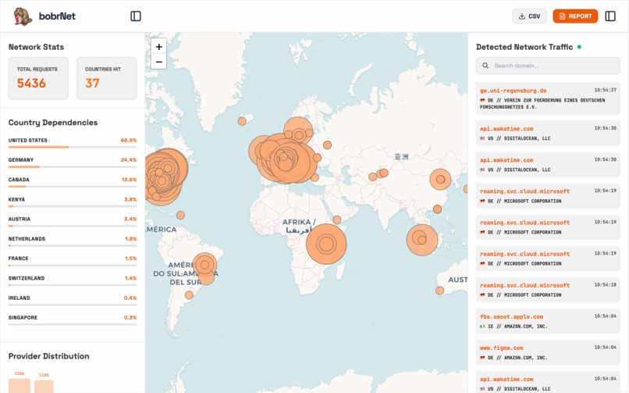This screenshot has width=629, height=393.
Task: Click the large Kenya circle on the map
Action: point(326,244)
